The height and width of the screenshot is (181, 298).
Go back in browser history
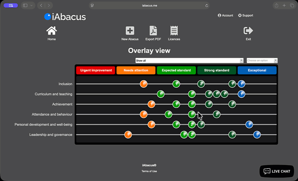tap(41, 5)
